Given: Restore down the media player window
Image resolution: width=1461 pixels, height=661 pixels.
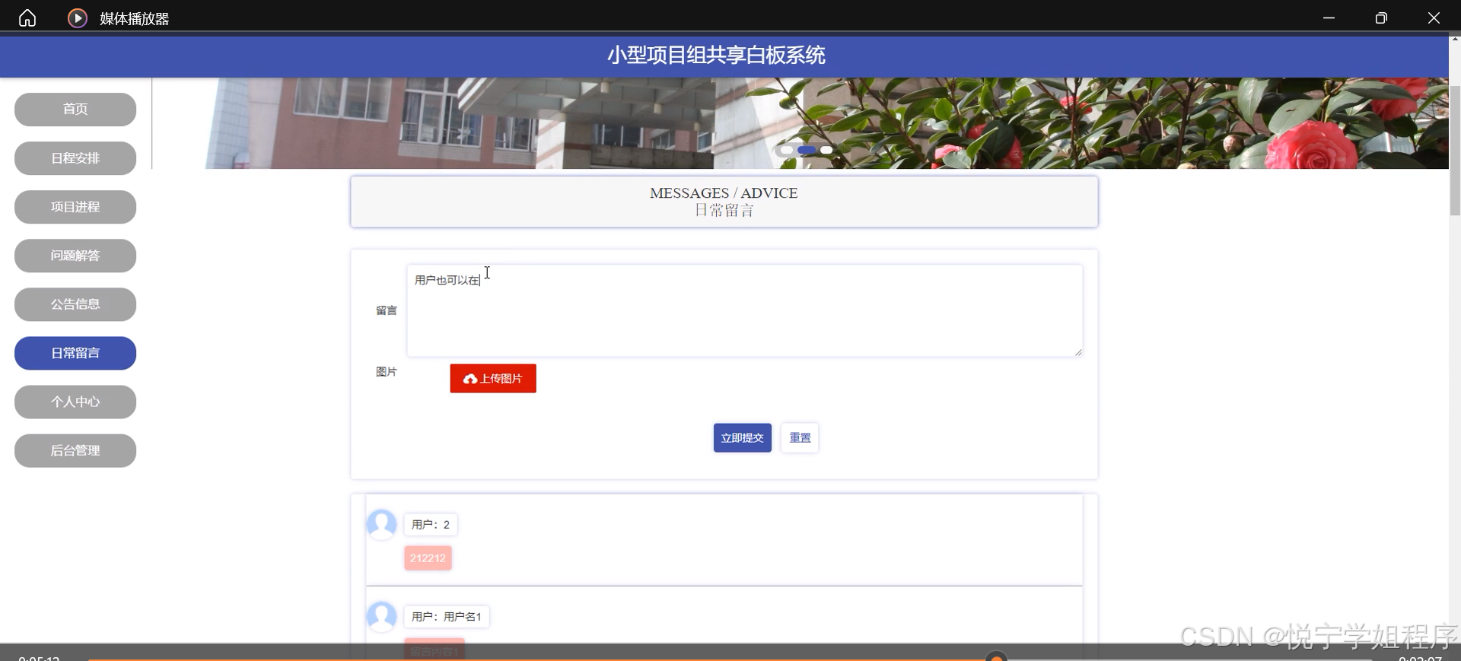Looking at the screenshot, I should (1381, 17).
